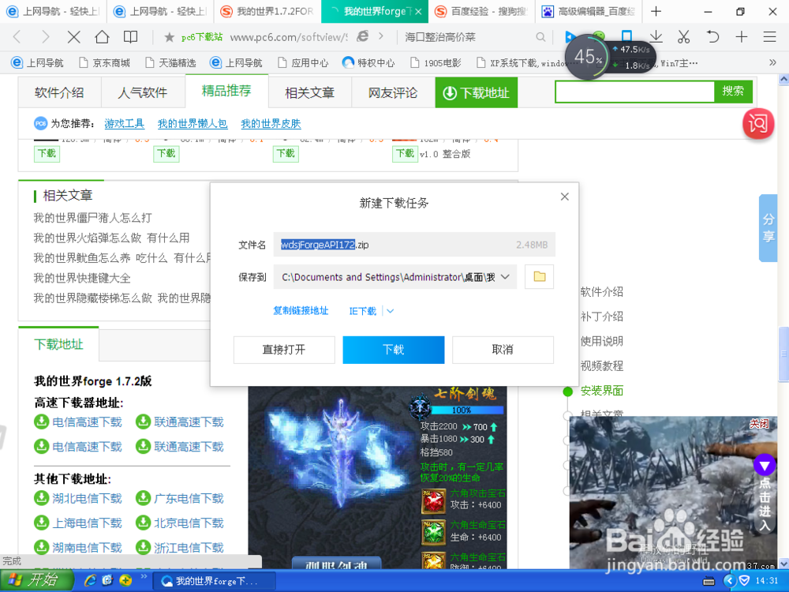Click the folder browse icon in dialog
789x592 pixels.
click(540, 276)
